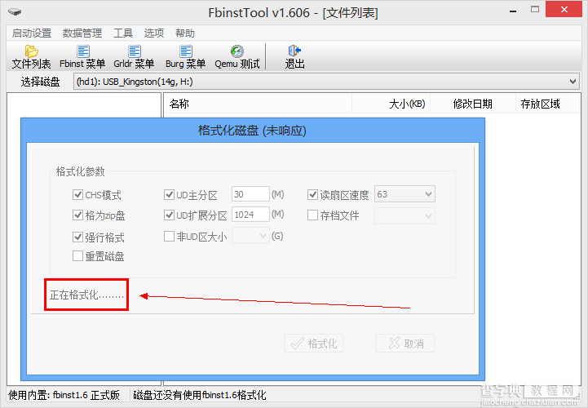Open the Burg 菜单 toolbar icon
Image resolution: width=588 pixels, height=408 pixels.
coord(186,56)
